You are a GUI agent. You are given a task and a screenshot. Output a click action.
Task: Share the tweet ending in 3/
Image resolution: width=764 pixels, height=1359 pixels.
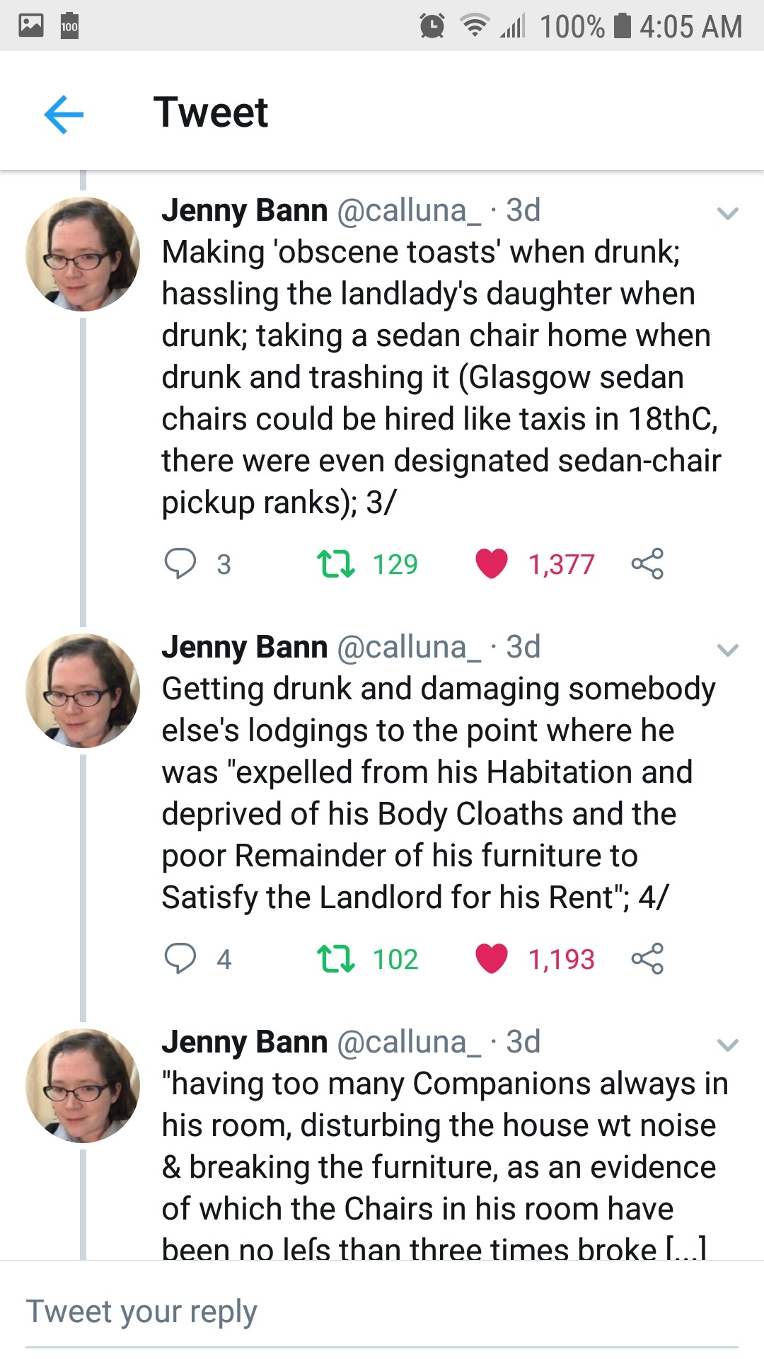[x=647, y=564]
